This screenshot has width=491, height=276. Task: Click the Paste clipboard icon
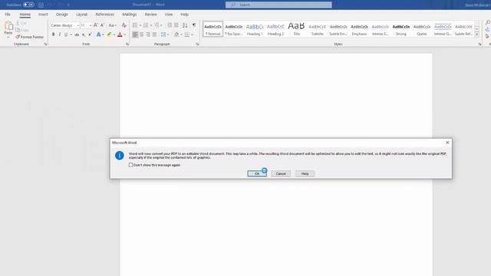tap(8, 26)
